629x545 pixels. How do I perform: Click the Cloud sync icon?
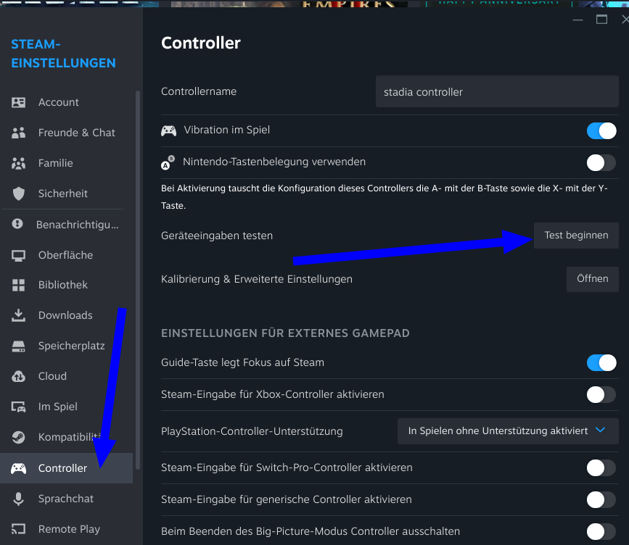coord(18,376)
